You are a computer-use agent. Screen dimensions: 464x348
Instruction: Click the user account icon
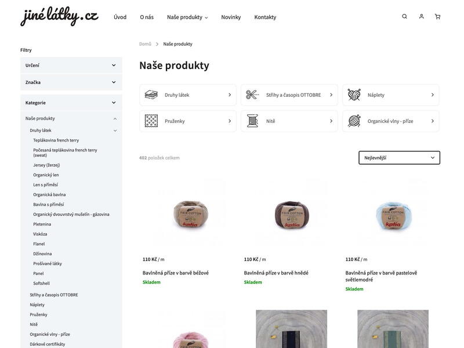pyautogui.click(x=421, y=16)
